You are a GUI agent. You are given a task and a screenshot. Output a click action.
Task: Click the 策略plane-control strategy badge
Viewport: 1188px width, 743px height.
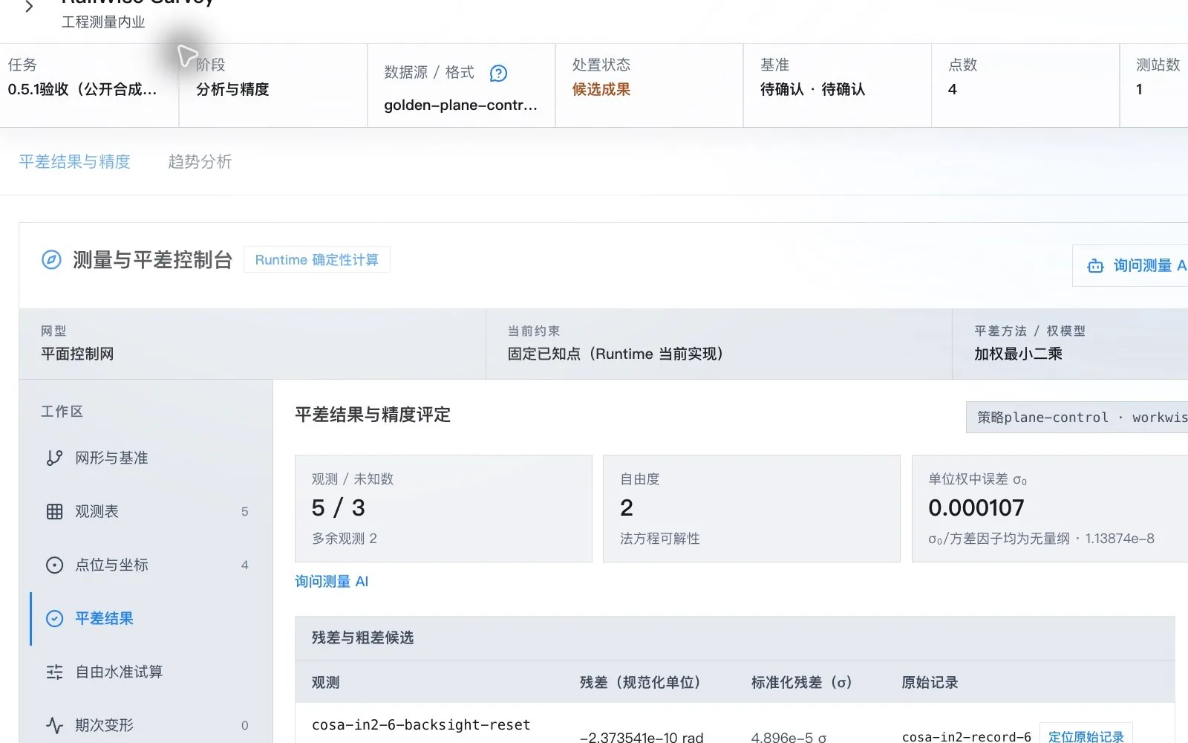(1077, 418)
